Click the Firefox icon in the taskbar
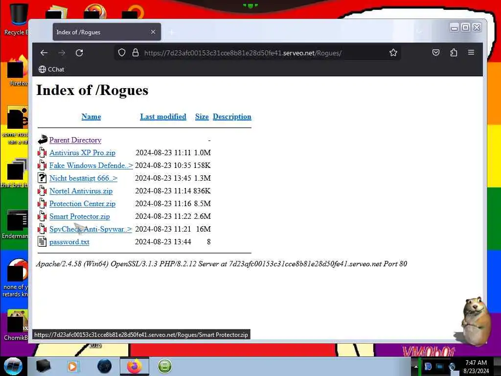Image resolution: width=501 pixels, height=376 pixels. [135, 366]
